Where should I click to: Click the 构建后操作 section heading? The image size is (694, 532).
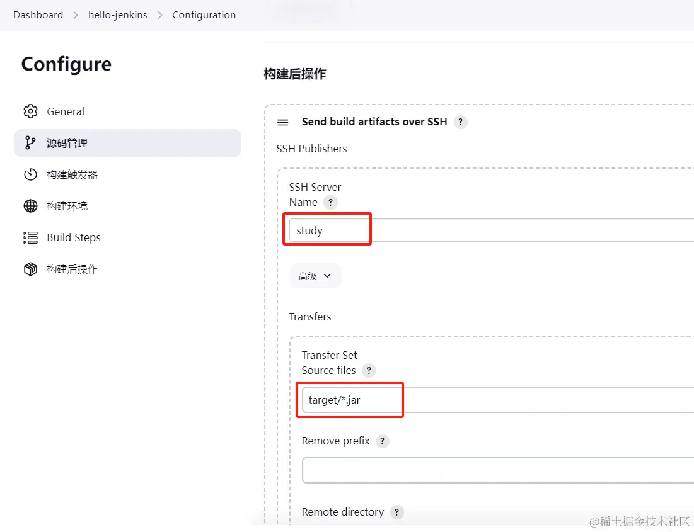pyautogui.click(x=295, y=74)
